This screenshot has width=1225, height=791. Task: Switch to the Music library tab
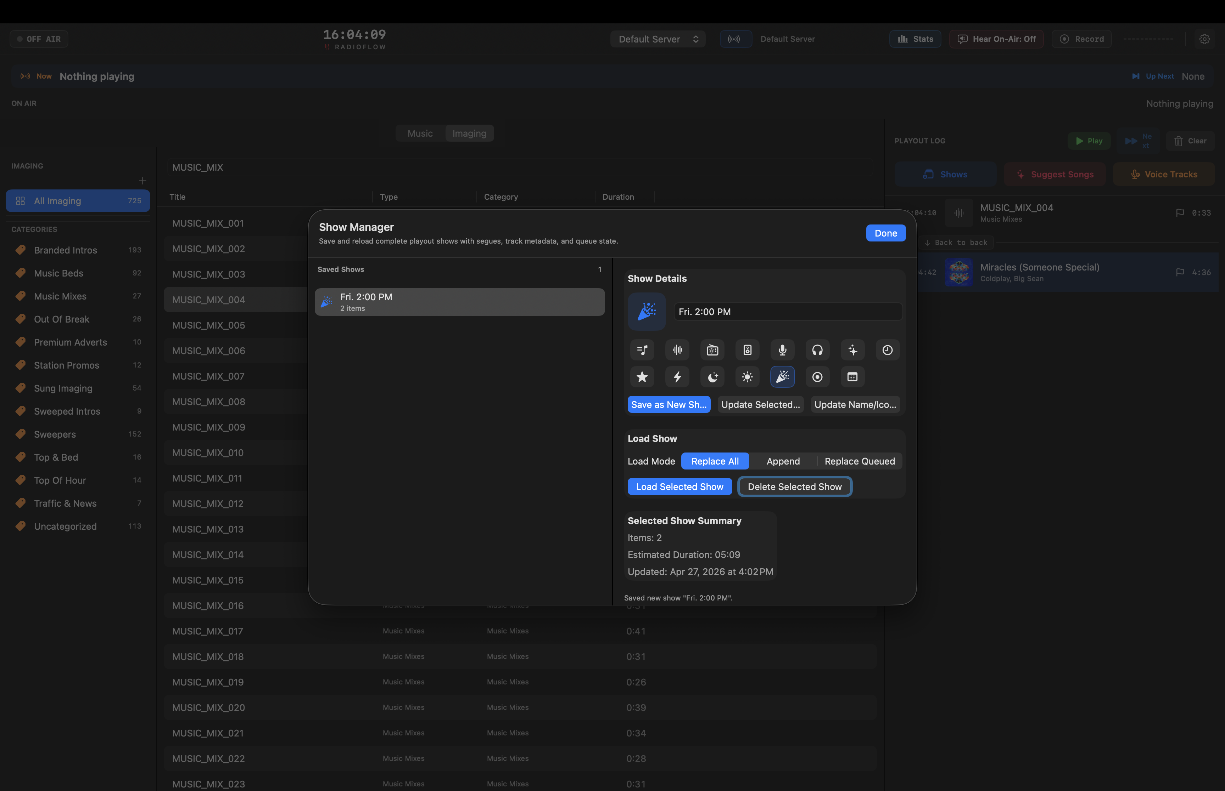tap(420, 133)
